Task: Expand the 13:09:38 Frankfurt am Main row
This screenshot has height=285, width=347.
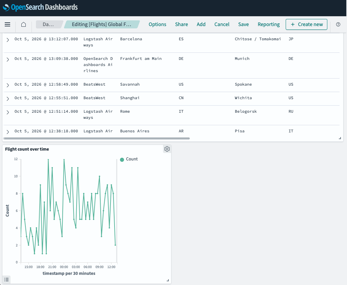Action: 8,60
